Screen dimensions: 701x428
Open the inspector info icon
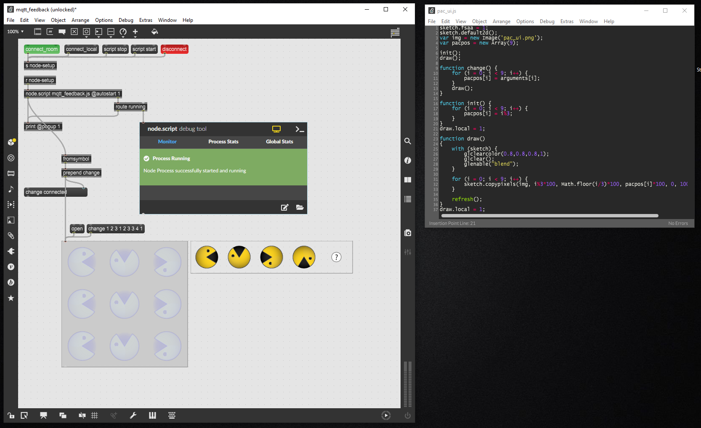pyautogui.click(x=408, y=160)
